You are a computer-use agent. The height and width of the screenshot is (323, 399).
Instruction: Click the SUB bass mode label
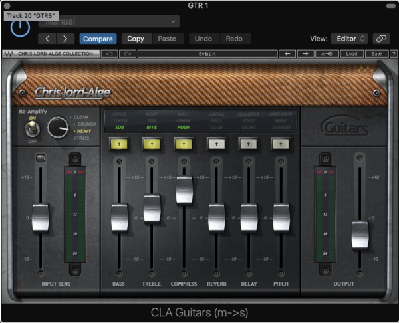tap(120, 127)
